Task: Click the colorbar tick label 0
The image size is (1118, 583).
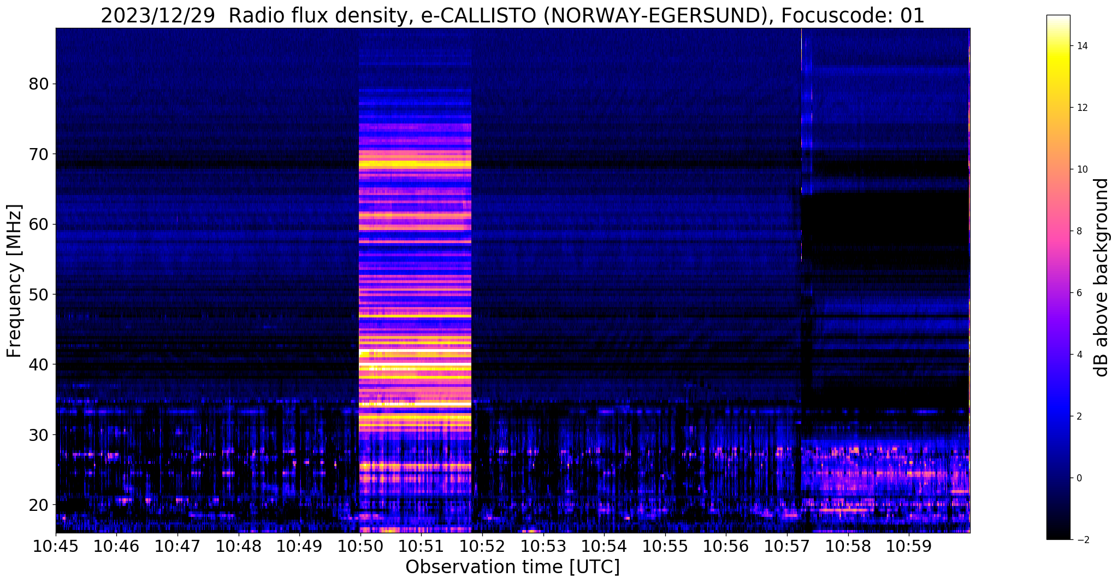Action: click(x=1079, y=478)
